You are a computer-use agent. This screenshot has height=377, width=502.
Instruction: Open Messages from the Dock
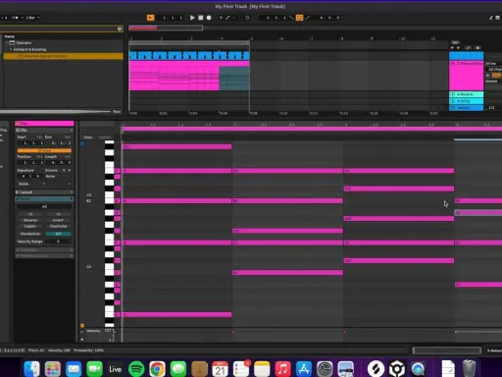pos(178,369)
